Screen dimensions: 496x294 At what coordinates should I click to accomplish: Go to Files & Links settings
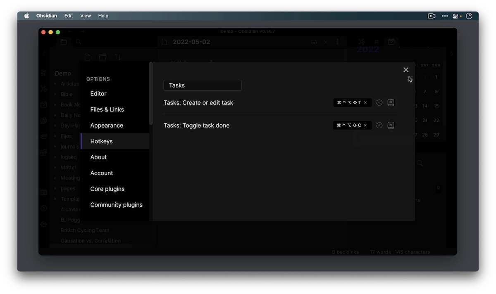(x=107, y=109)
